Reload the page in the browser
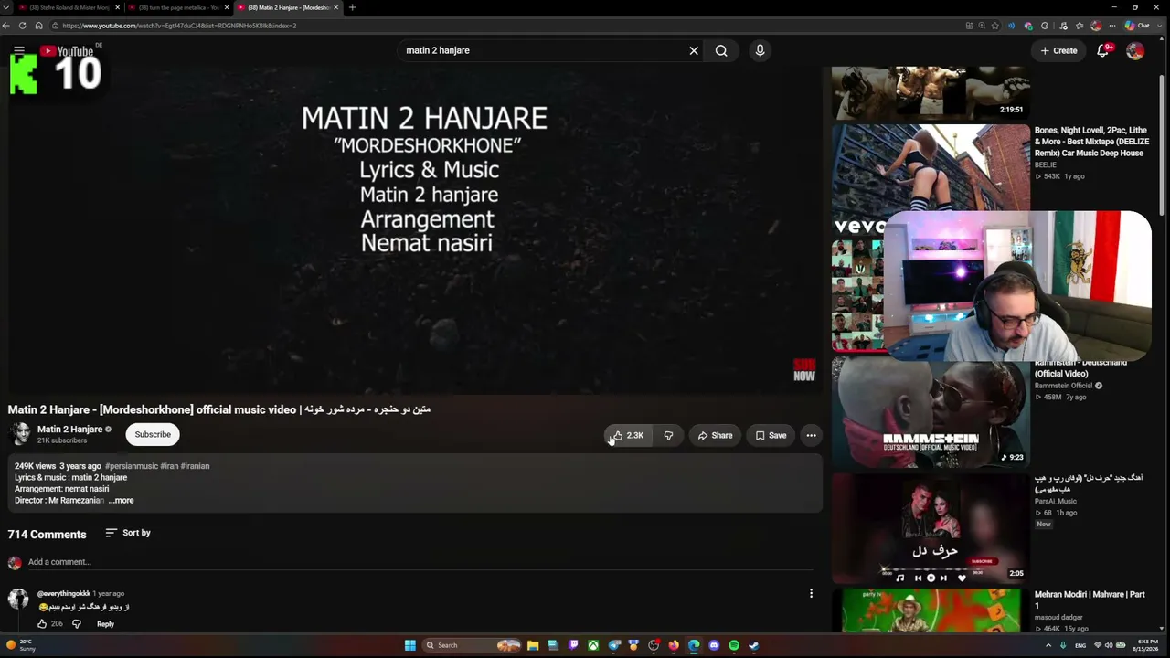The image size is (1170, 658). [x=22, y=26]
